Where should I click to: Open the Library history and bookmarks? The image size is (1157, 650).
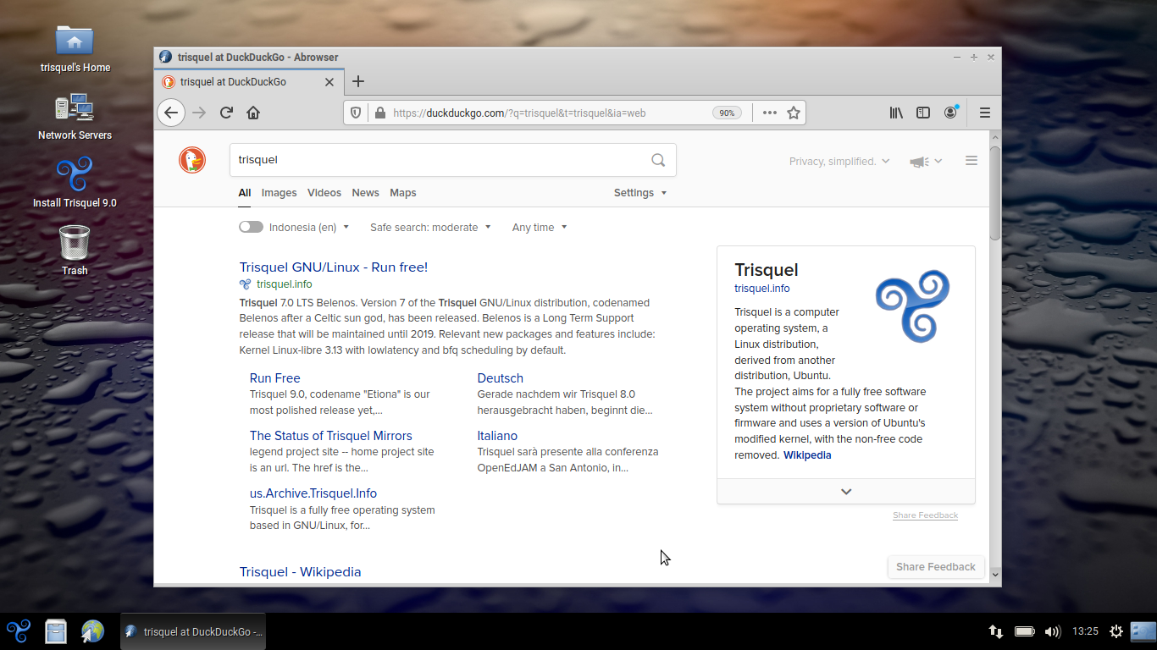[896, 113]
